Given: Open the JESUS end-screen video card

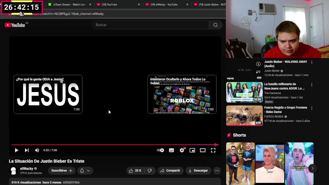Looking at the screenshot, I should tap(48, 94).
